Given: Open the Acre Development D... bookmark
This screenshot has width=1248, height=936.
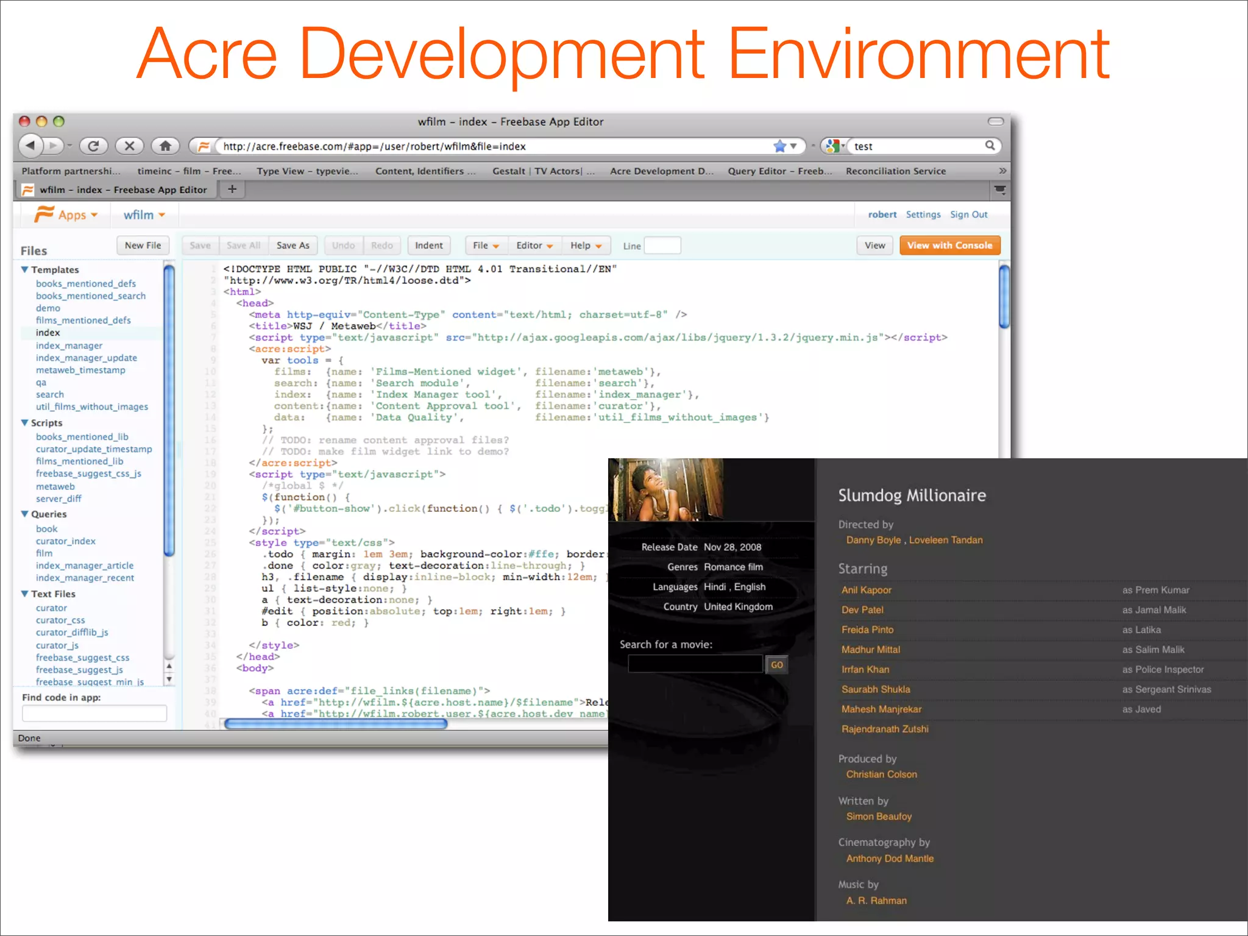Looking at the screenshot, I should [x=662, y=171].
